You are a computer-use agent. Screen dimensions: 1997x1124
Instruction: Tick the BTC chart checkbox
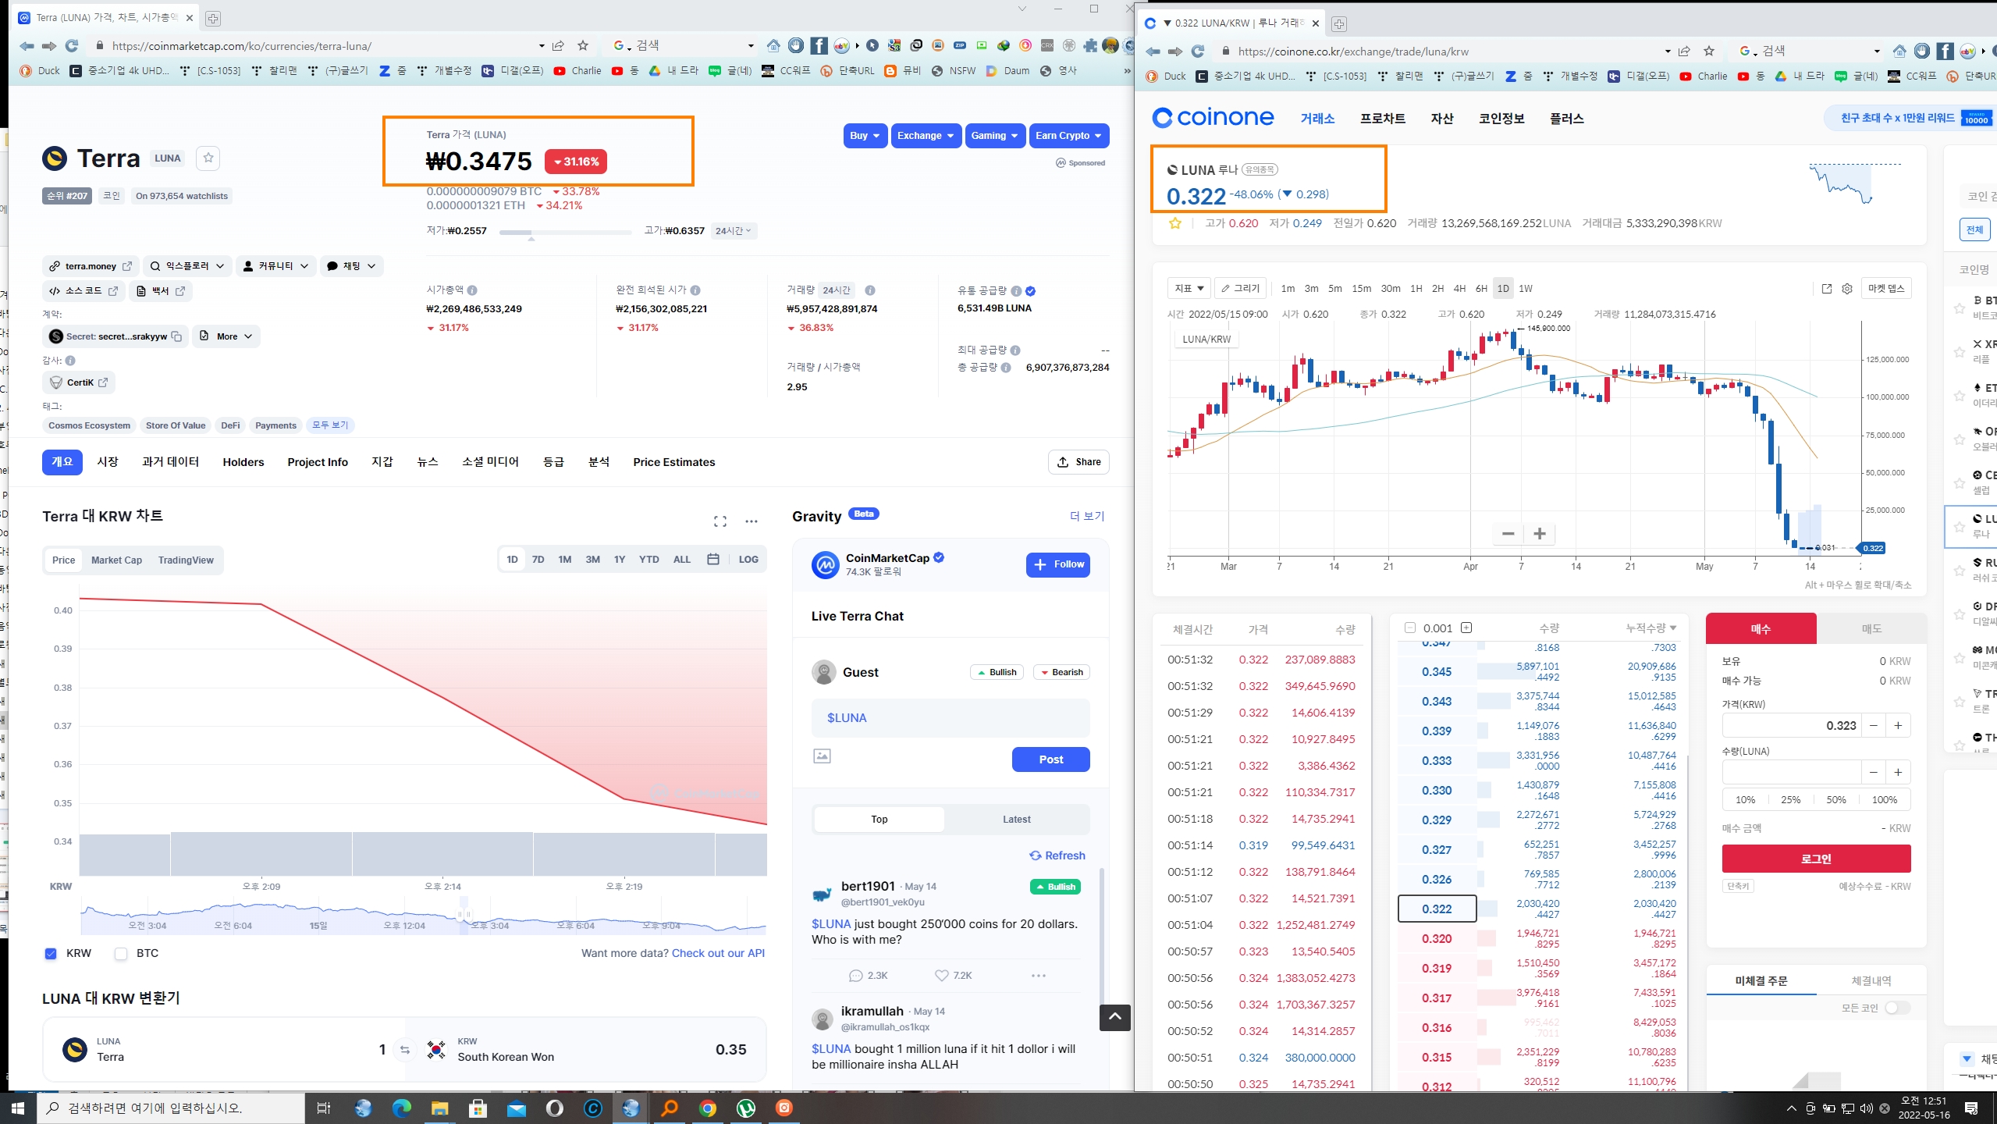(121, 954)
